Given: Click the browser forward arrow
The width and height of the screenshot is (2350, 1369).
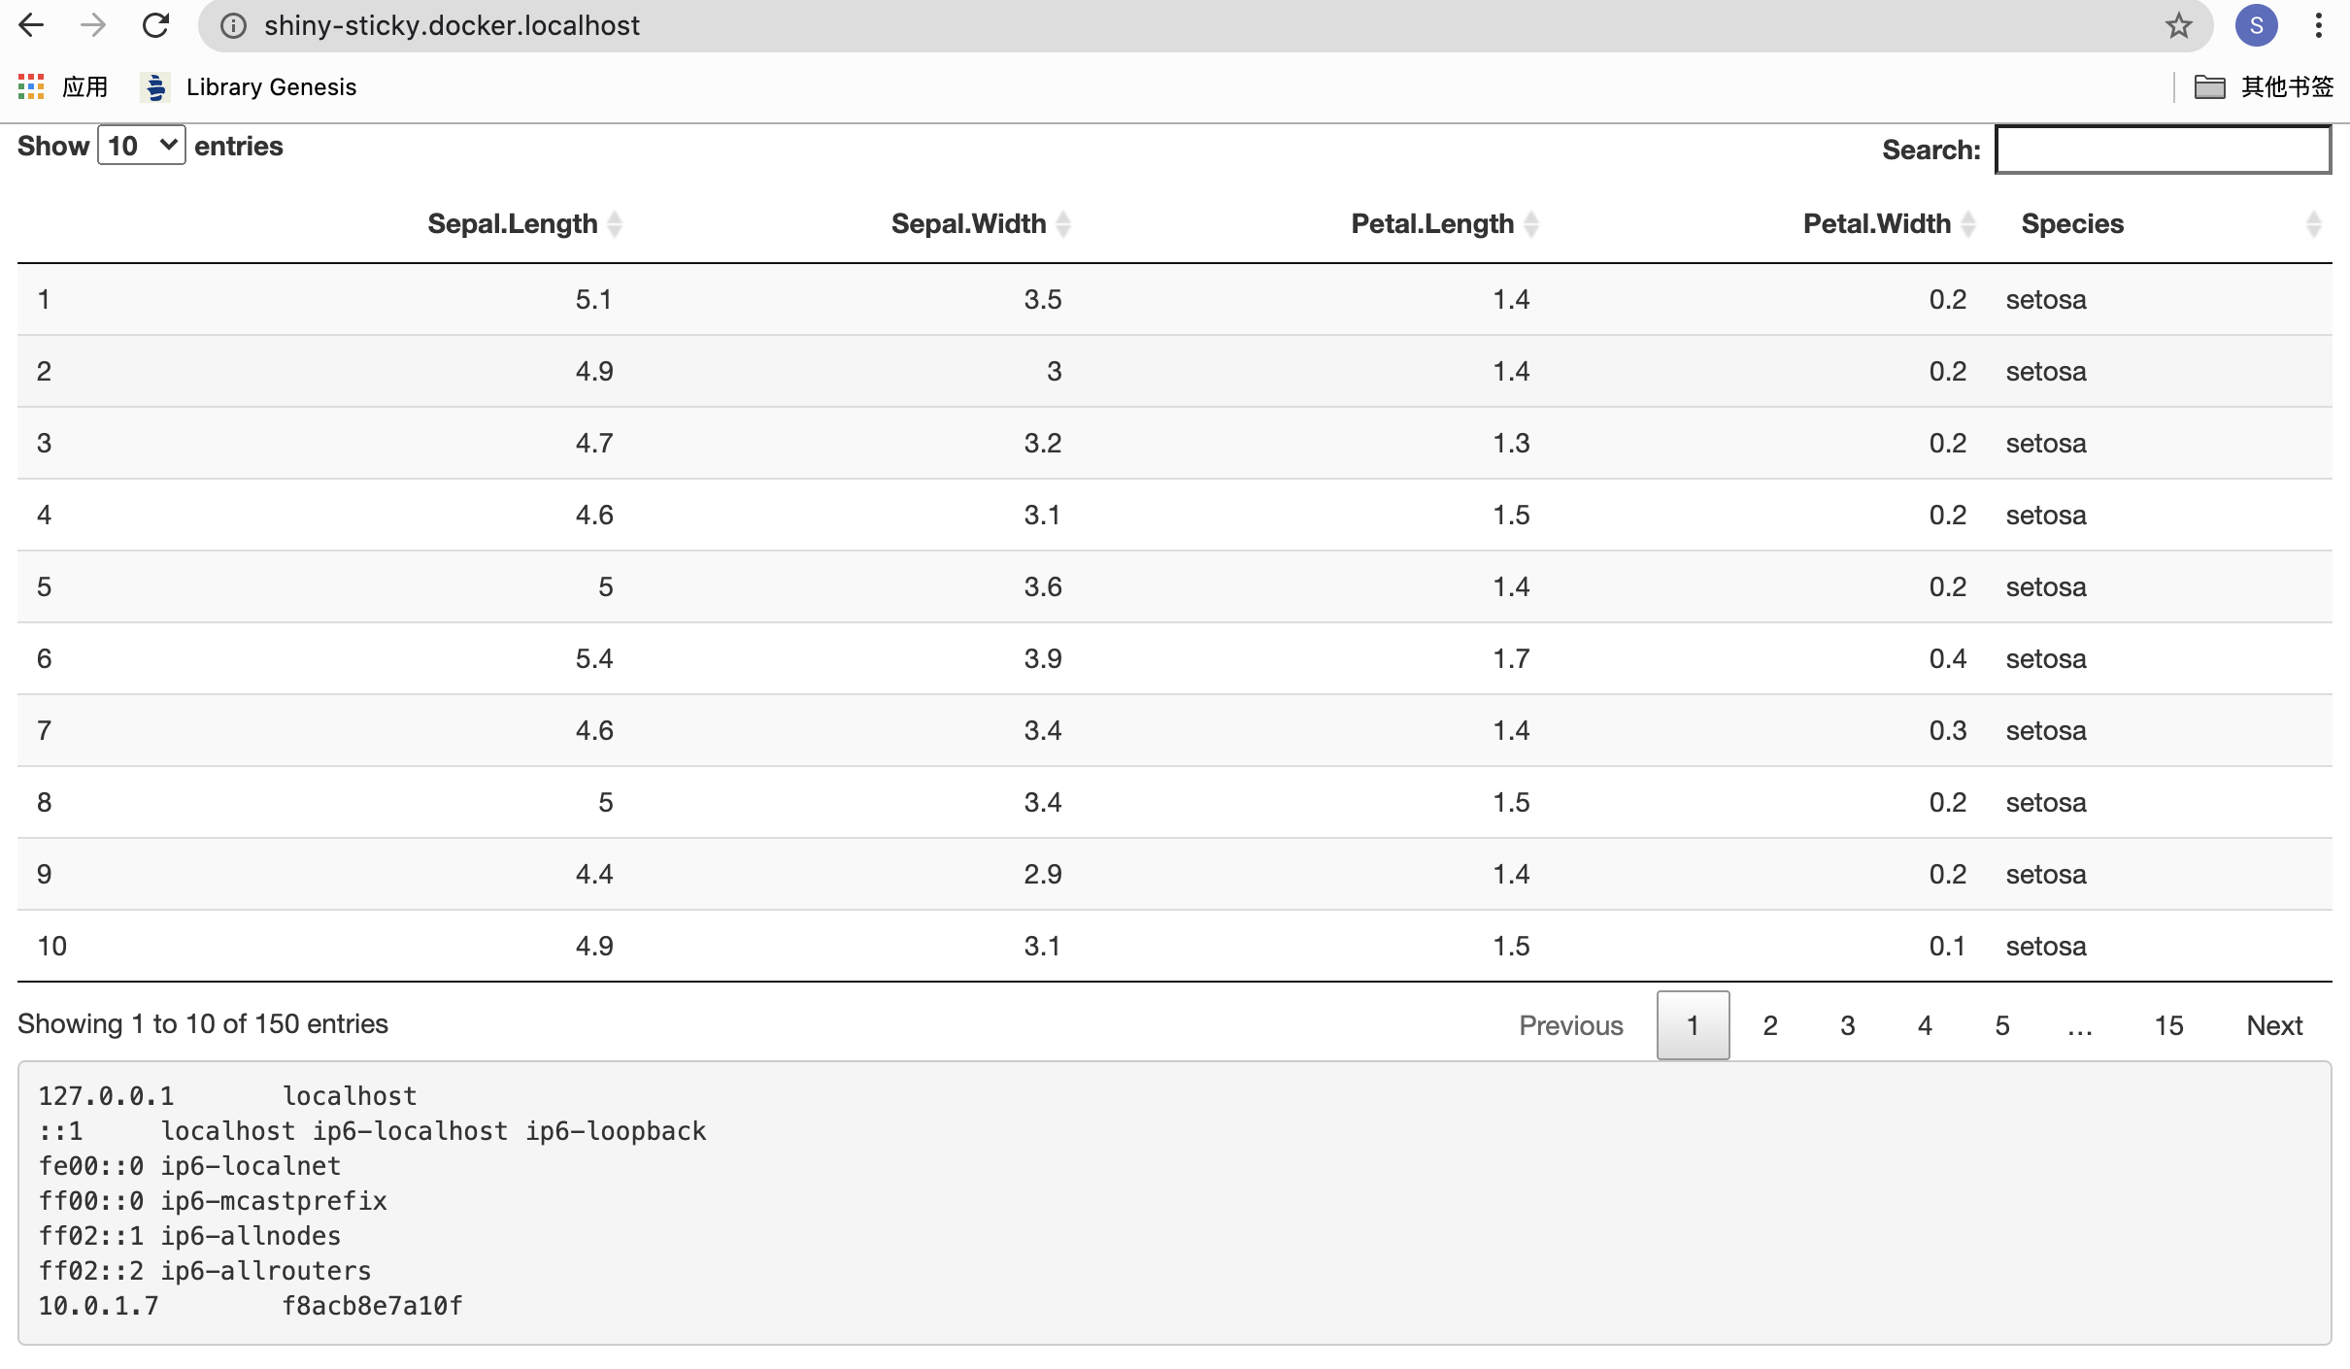Looking at the screenshot, I should point(93,25).
